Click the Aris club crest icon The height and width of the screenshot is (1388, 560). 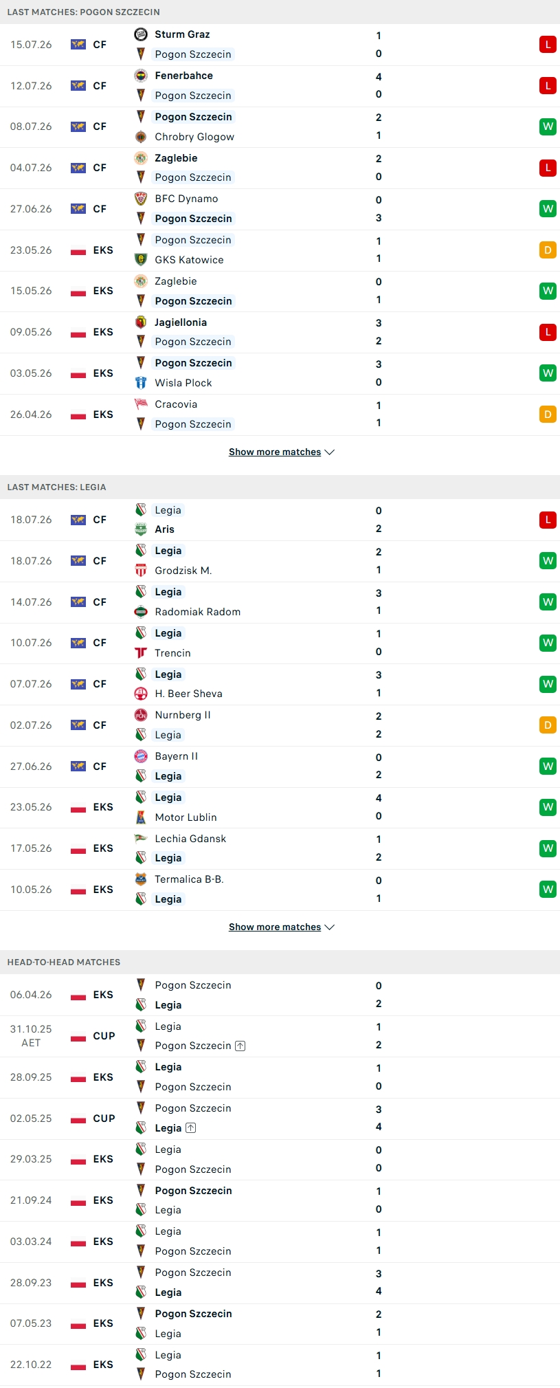[141, 529]
